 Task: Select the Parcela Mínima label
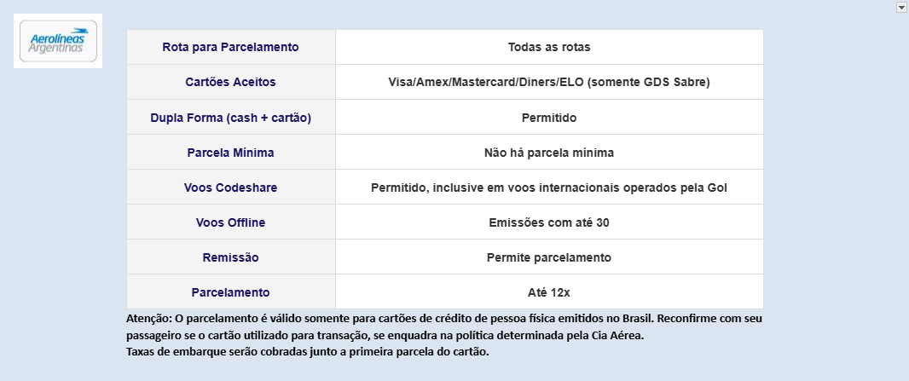pyautogui.click(x=231, y=153)
